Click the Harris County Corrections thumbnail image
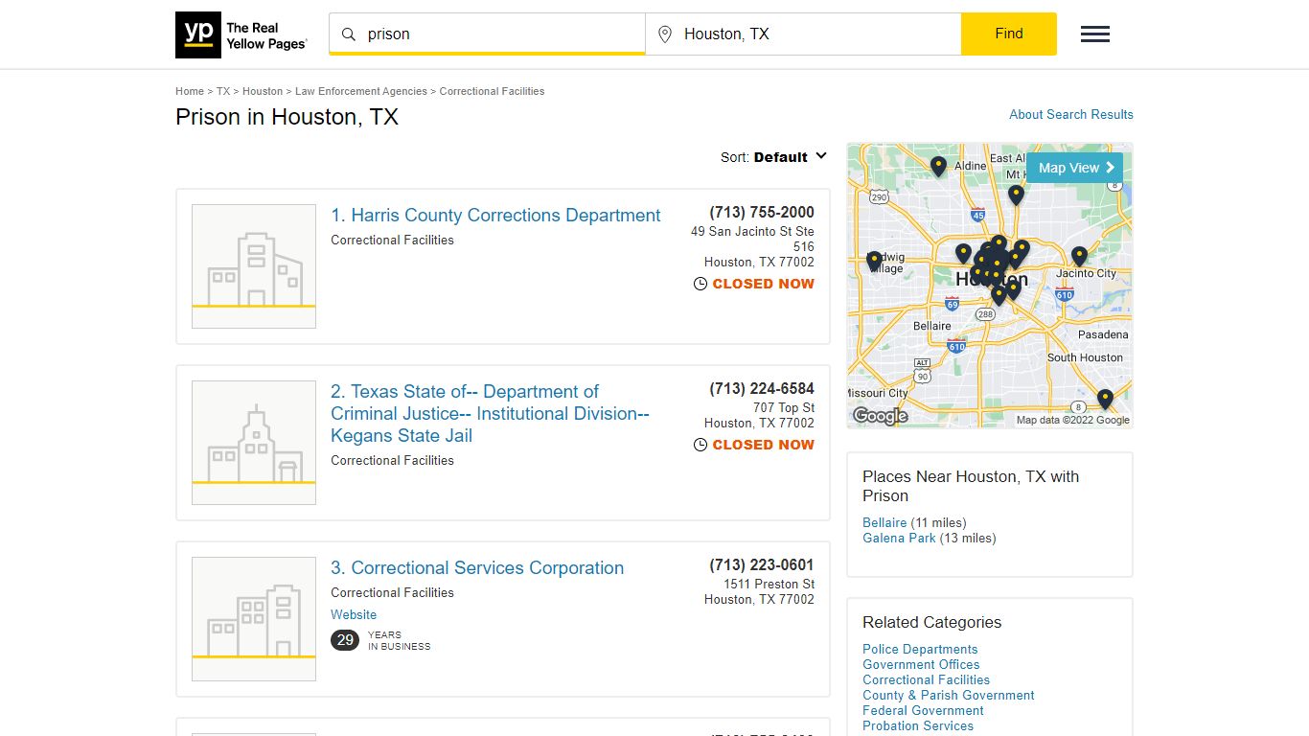 click(254, 266)
